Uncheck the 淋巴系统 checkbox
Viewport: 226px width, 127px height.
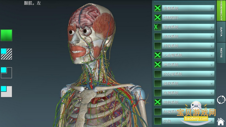(x=158, y=65)
